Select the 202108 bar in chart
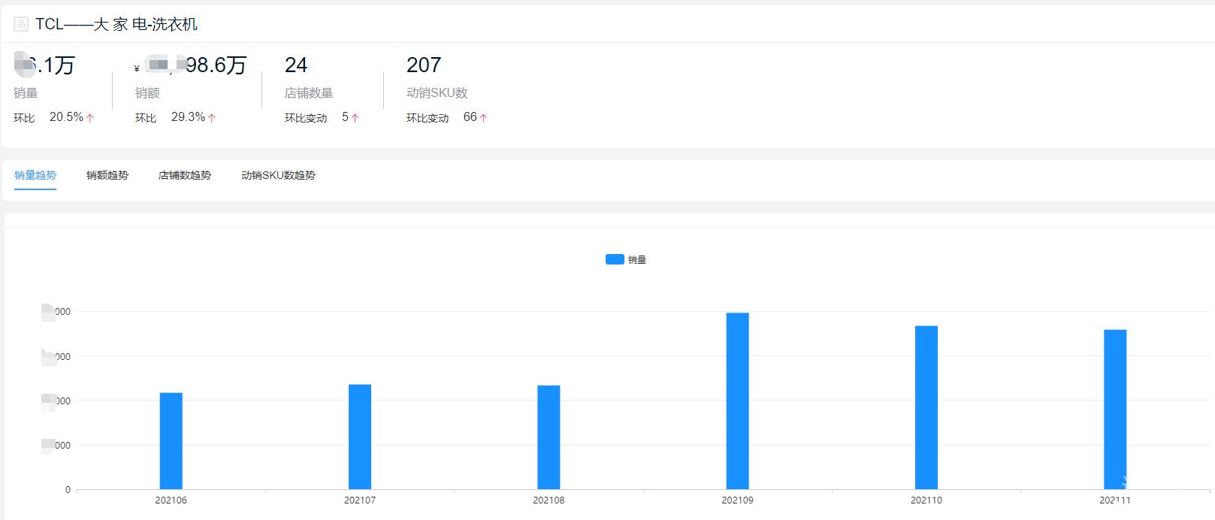The height and width of the screenshot is (520, 1215). tap(549, 437)
